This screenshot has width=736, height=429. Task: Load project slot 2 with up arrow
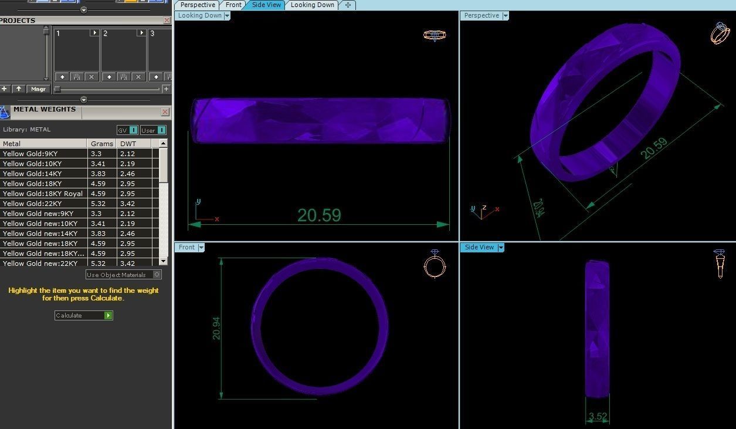110,77
